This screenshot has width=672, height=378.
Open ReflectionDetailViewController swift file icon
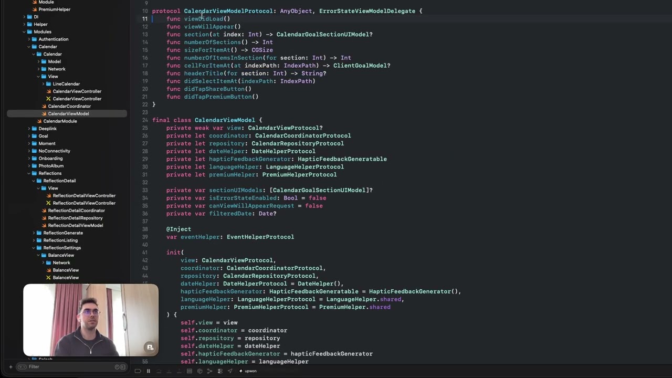pyautogui.click(x=48, y=195)
